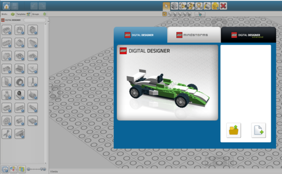The height and width of the screenshot is (174, 282).
Task: Open the pin connector cylinder category
Action: click(20, 121)
